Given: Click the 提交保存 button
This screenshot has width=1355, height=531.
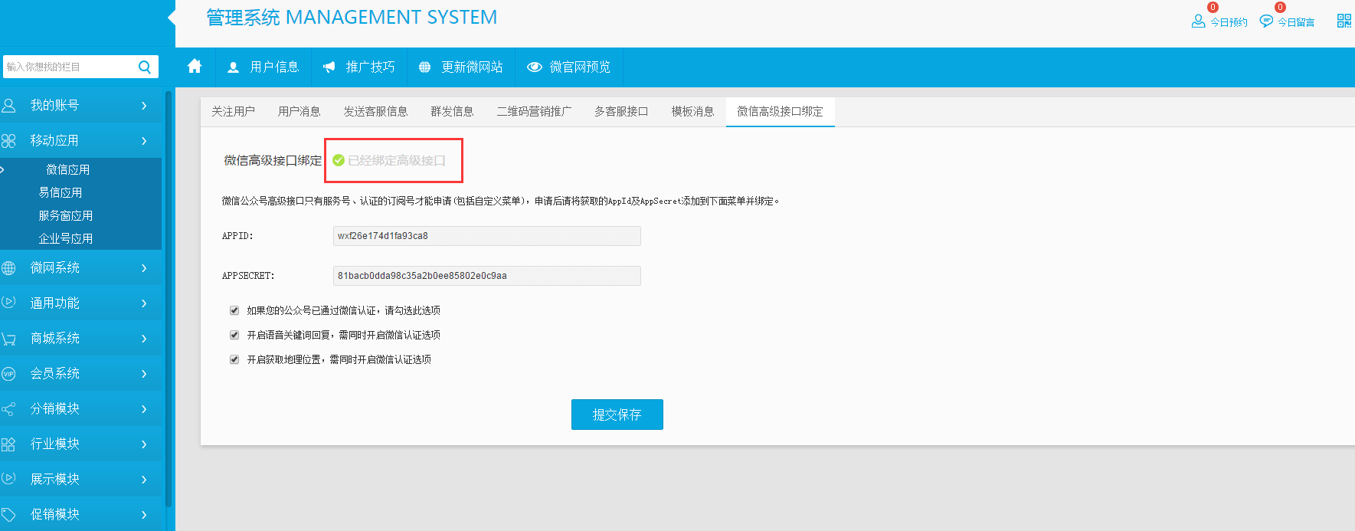Looking at the screenshot, I should (617, 415).
